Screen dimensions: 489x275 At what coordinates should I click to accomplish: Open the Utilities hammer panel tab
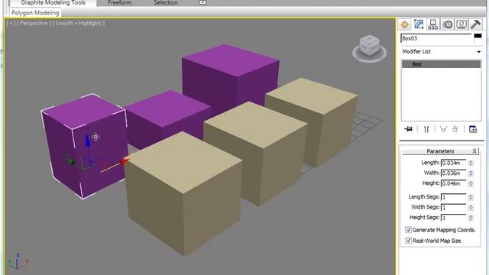pos(476,24)
